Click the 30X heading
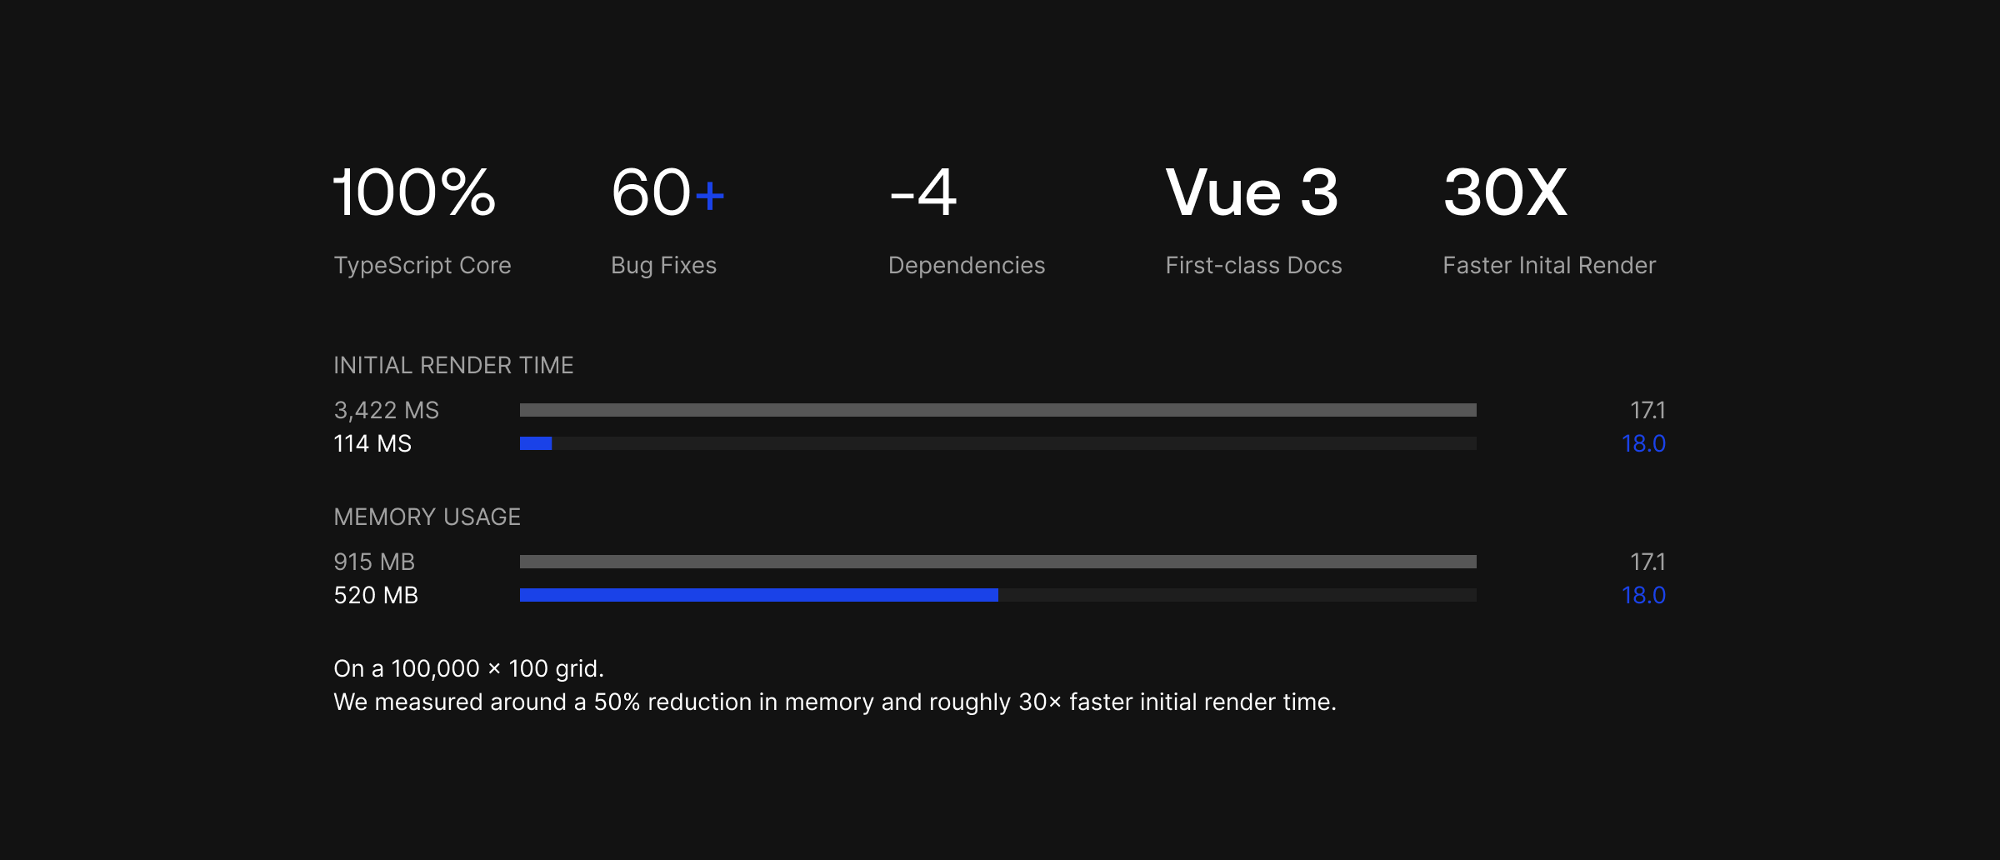This screenshot has height=860, width=2000. 1505,192
